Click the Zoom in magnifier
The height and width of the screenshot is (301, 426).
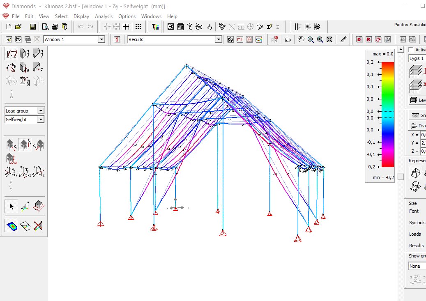tap(320, 39)
